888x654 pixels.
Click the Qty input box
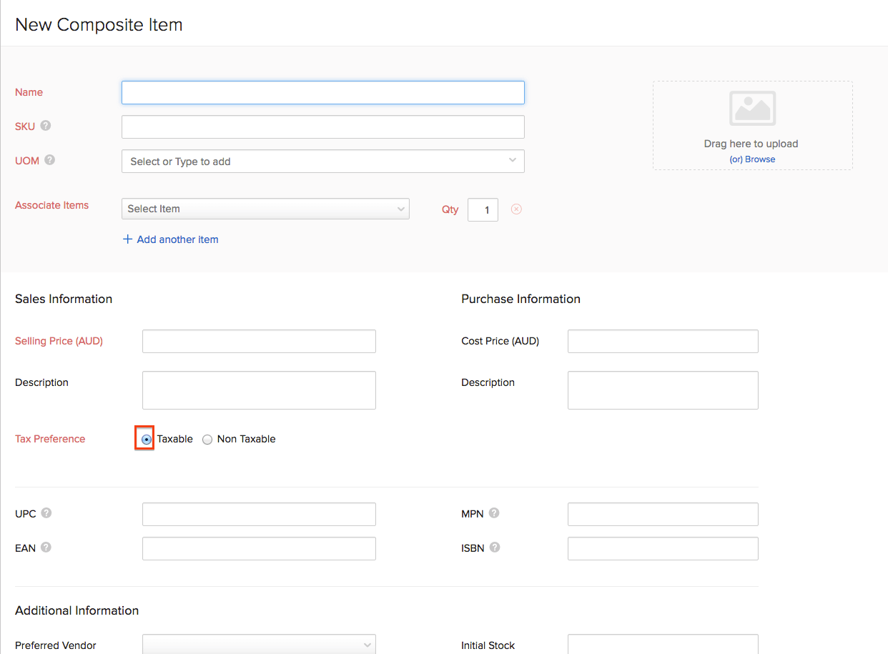coord(483,210)
